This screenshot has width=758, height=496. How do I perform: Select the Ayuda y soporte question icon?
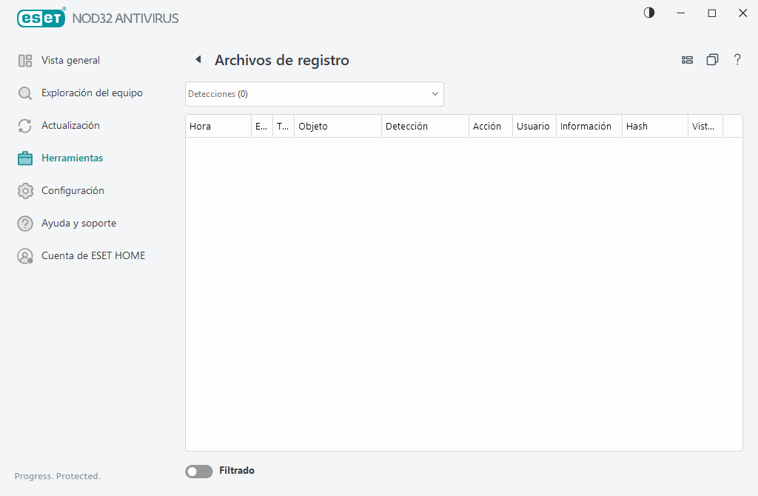click(25, 223)
